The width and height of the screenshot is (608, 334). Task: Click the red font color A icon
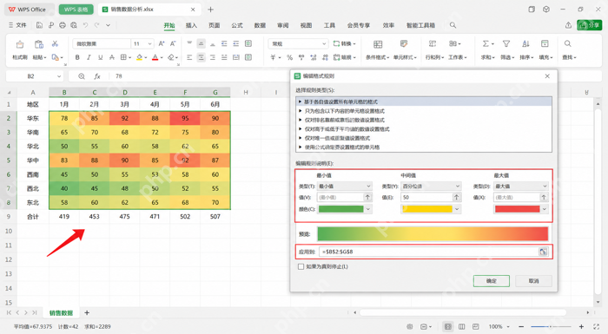point(155,57)
